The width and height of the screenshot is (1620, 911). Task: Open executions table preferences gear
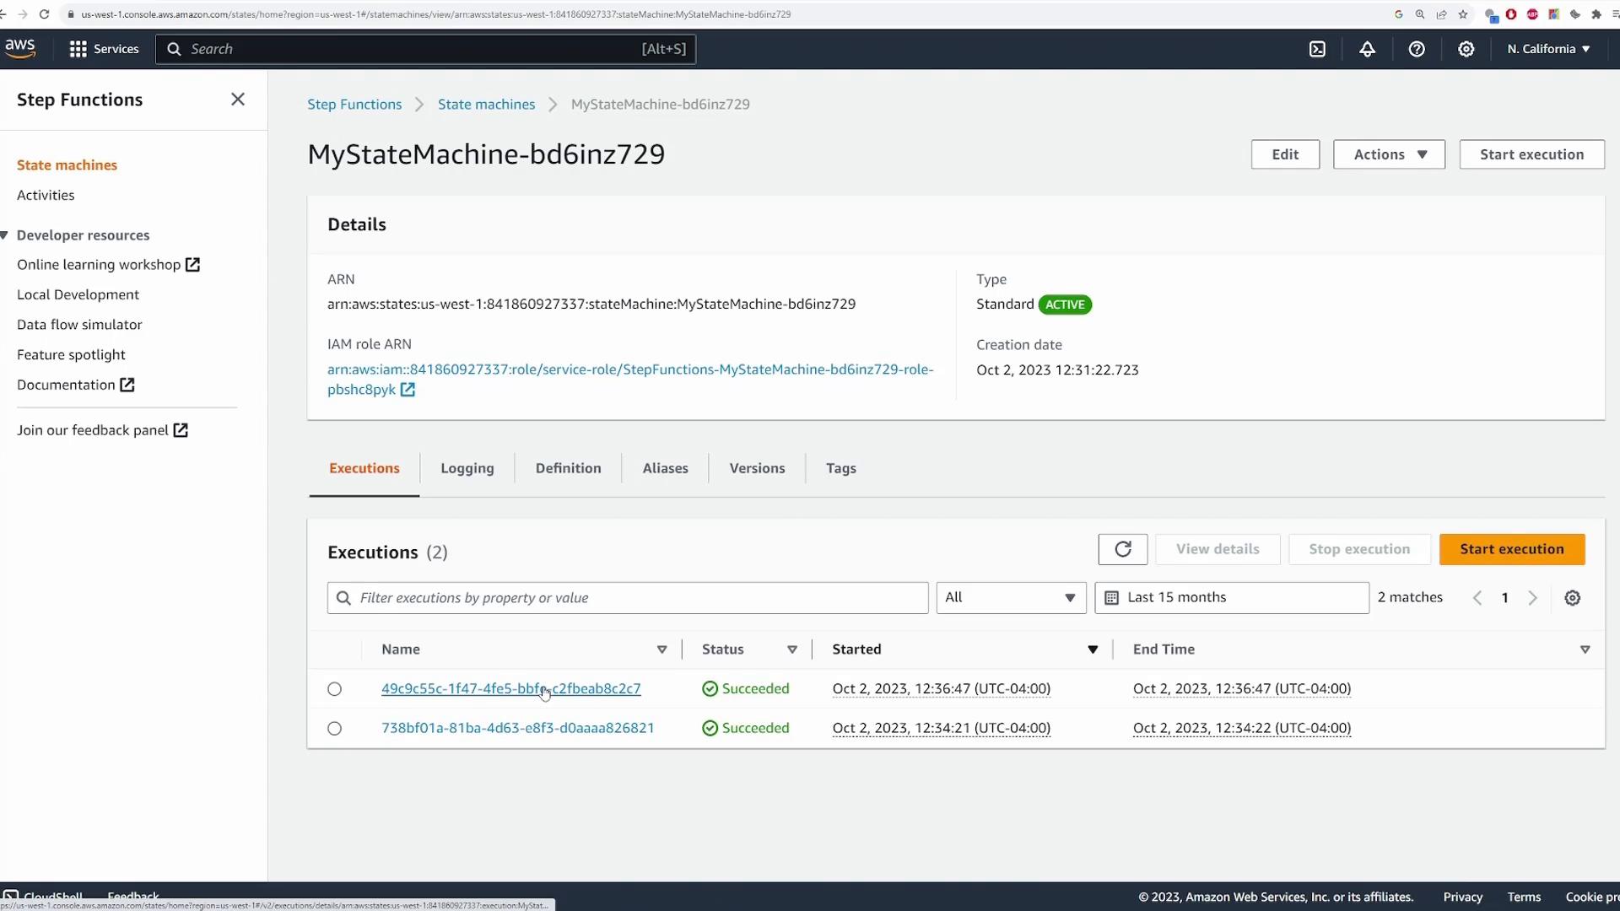coord(1572,598)
